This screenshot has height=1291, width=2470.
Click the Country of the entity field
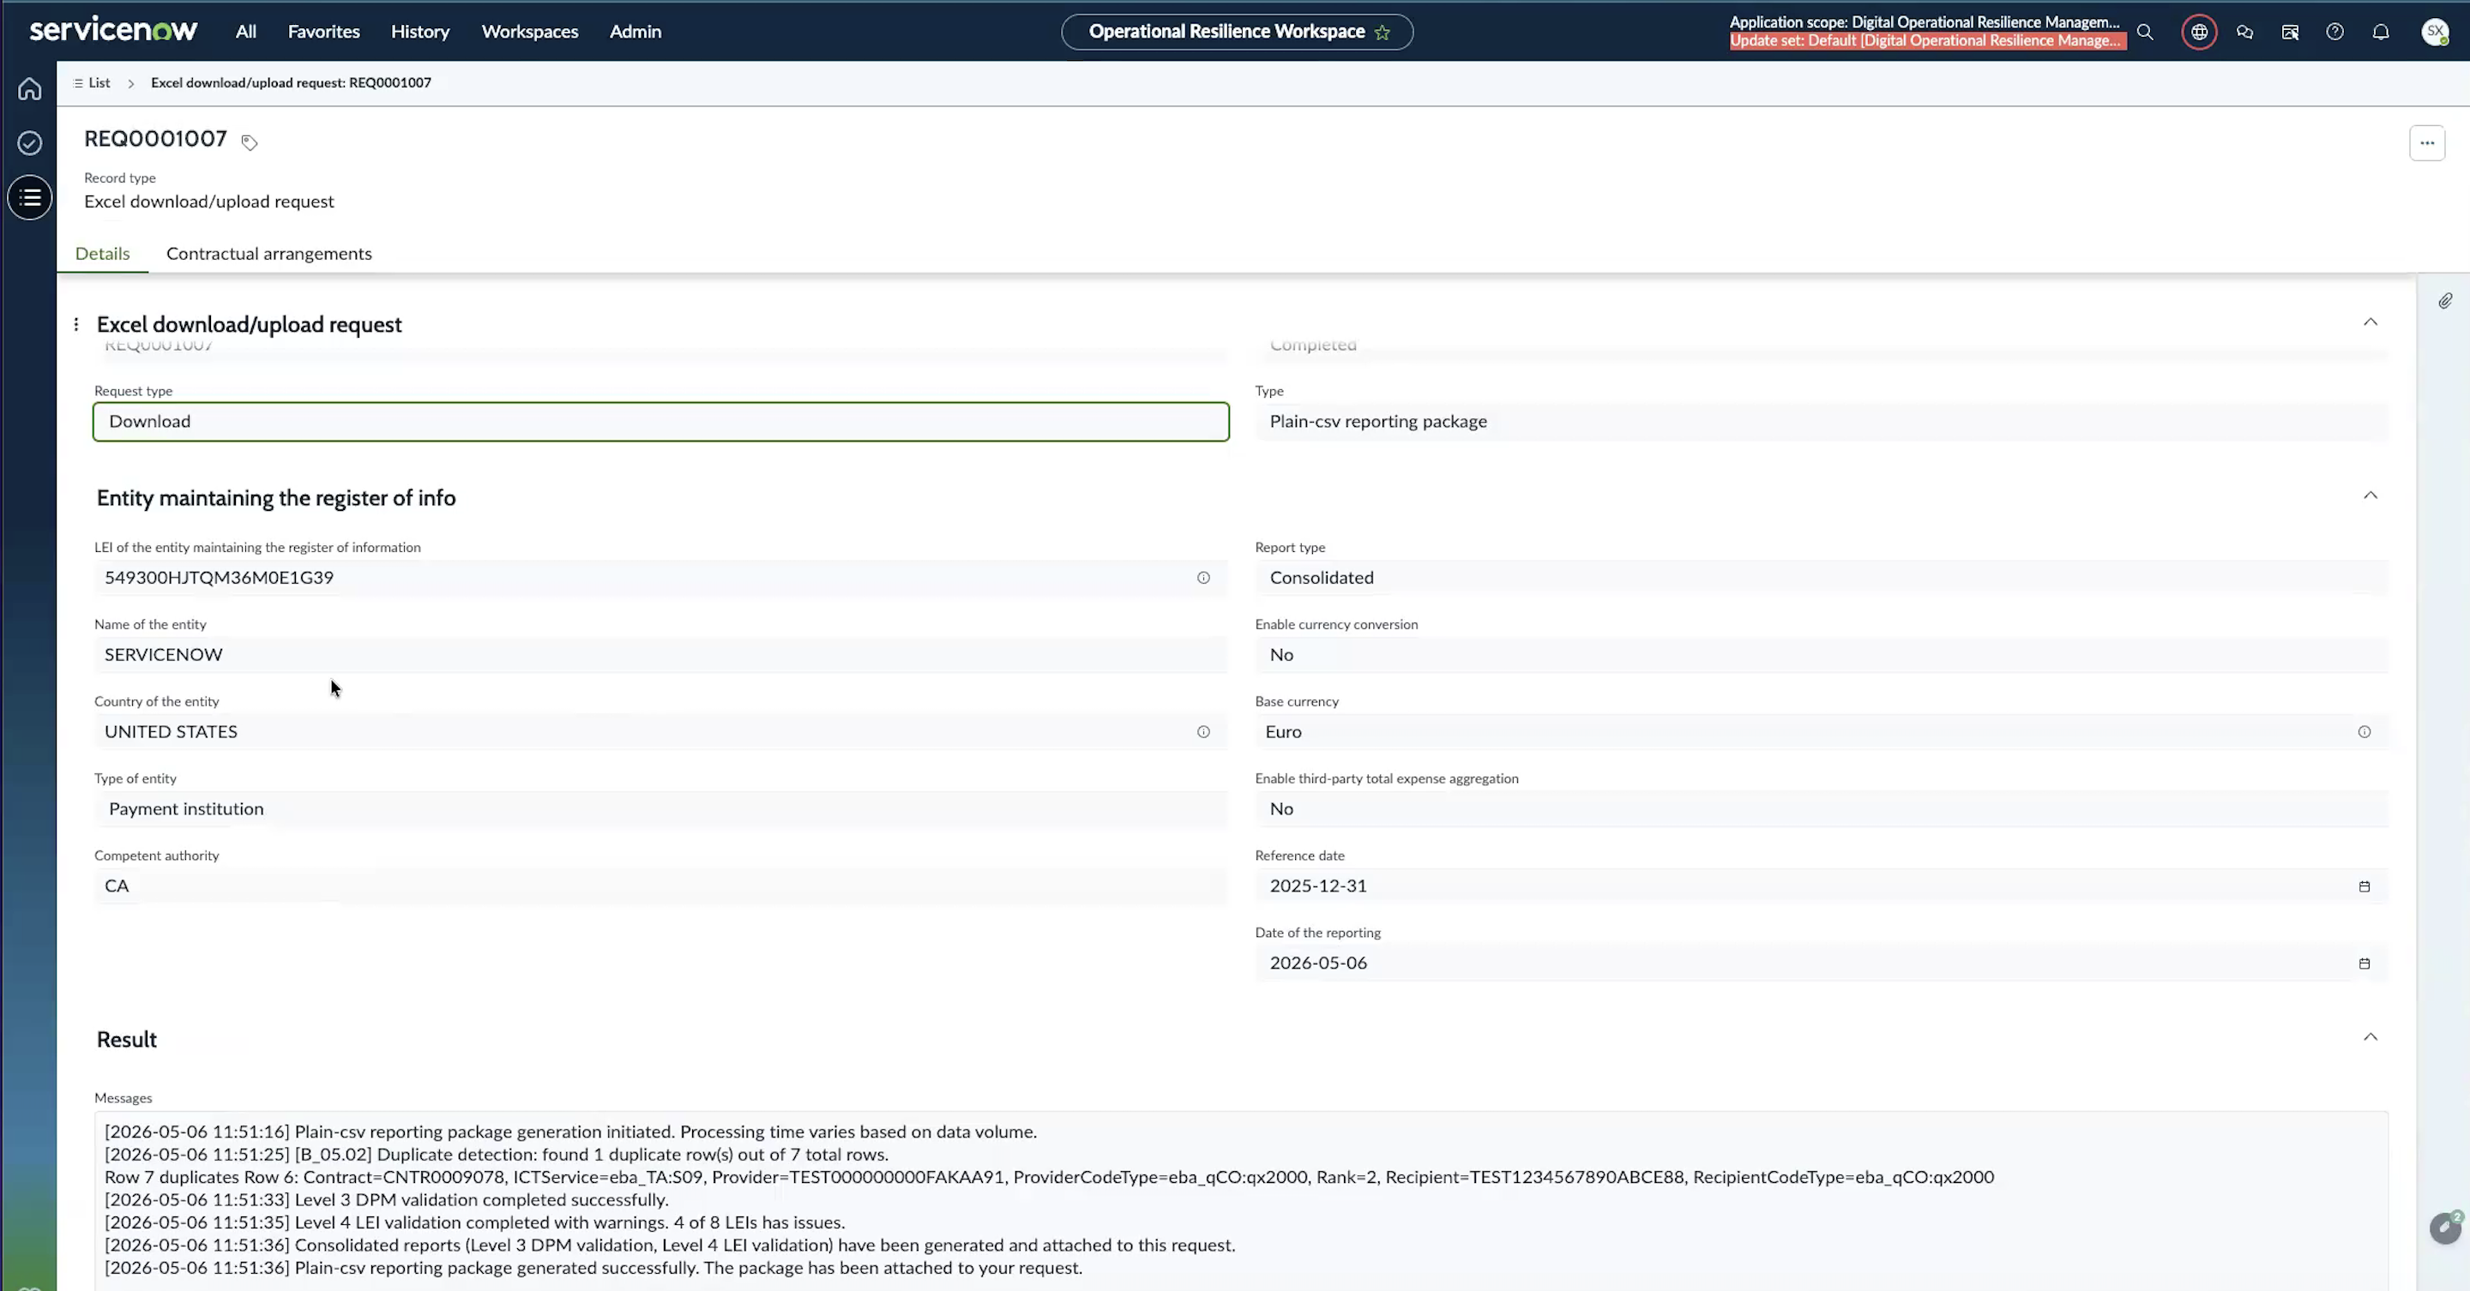(660, 732)
